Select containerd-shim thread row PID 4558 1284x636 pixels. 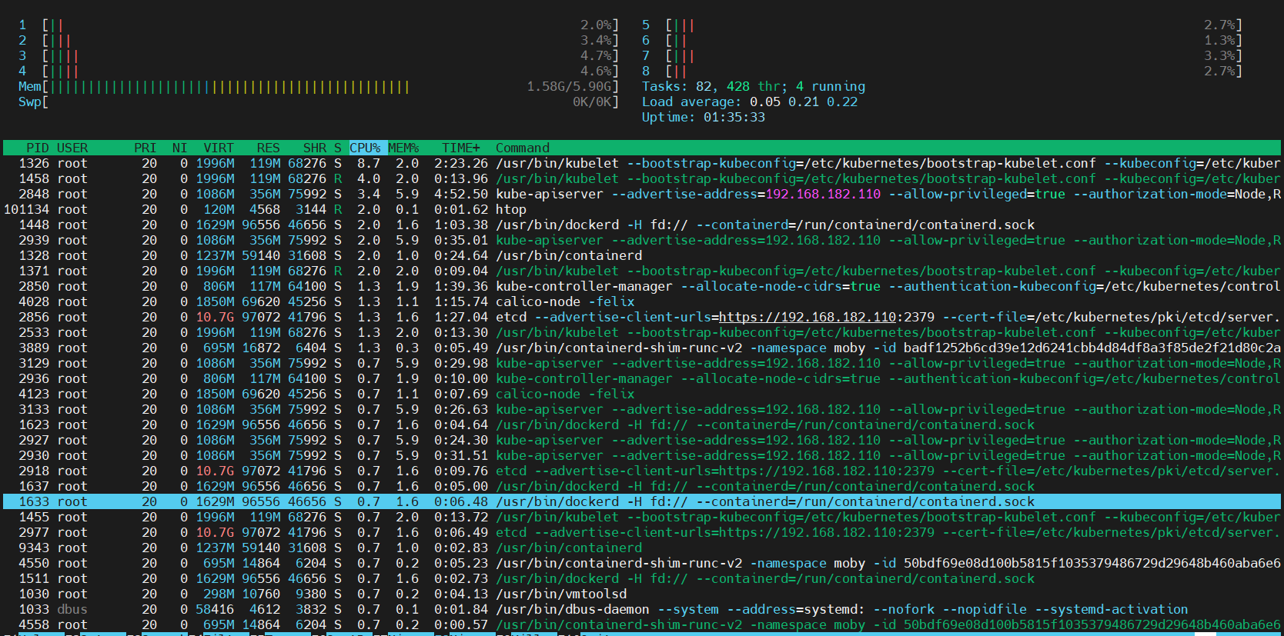point(642,624)
